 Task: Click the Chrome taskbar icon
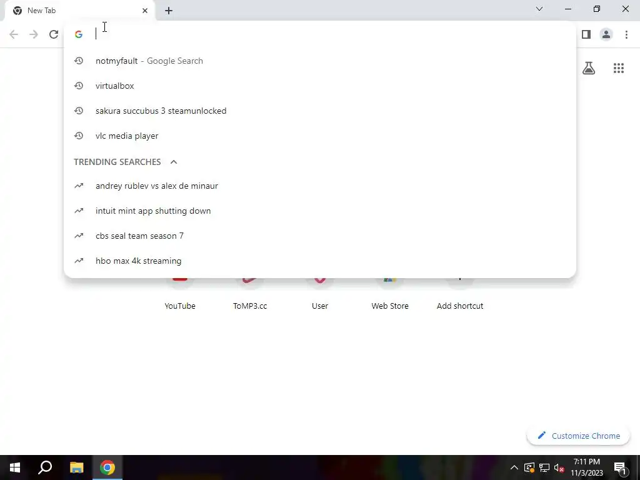pos(107,467)
